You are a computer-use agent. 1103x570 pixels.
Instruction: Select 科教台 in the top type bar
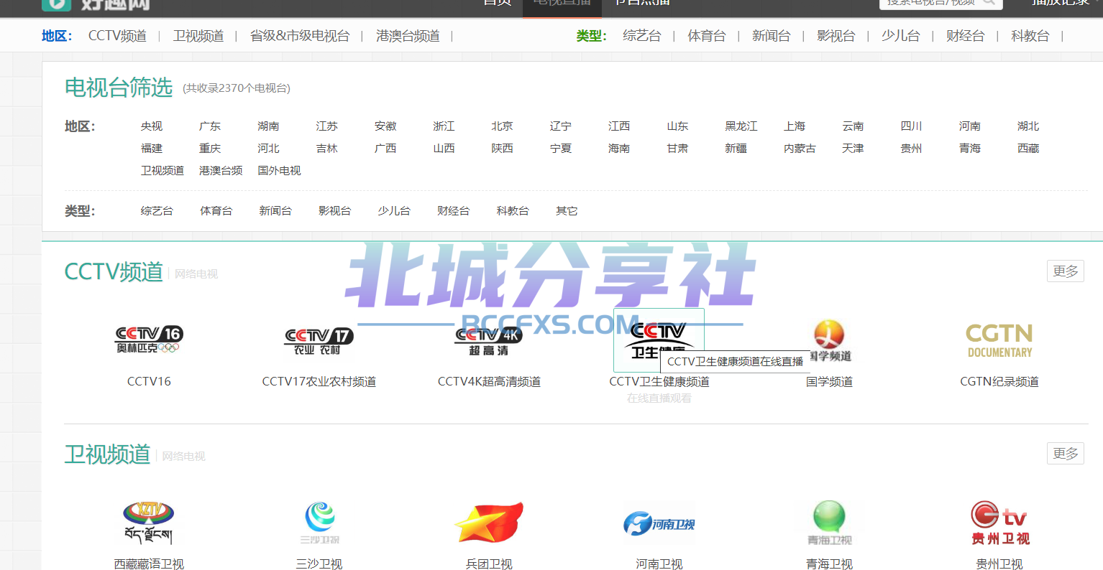pos(1030,36)
